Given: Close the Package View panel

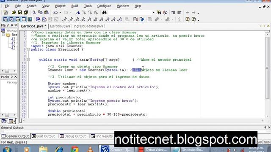Looking at the screenshot, I should [x=15, y=76].
